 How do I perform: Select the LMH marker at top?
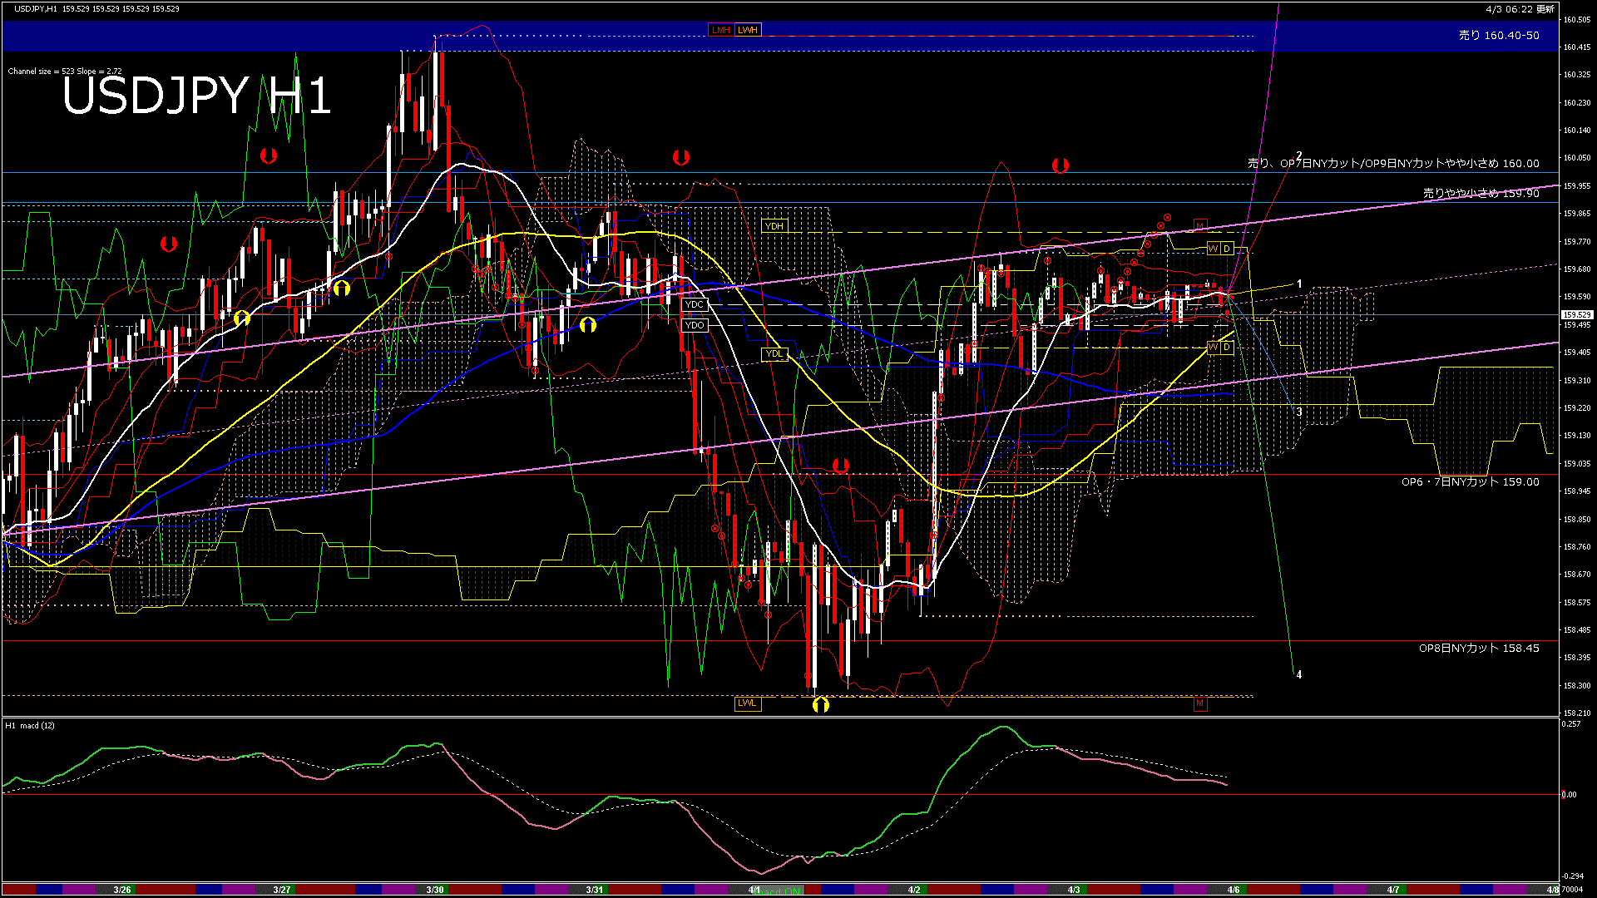pos(720,30)
